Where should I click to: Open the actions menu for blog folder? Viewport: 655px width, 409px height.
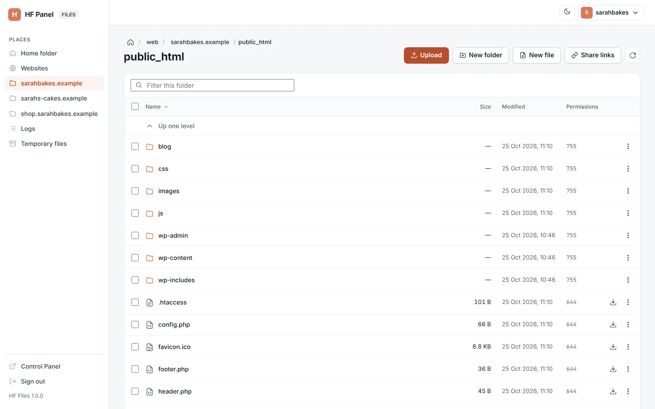point(628,146)
